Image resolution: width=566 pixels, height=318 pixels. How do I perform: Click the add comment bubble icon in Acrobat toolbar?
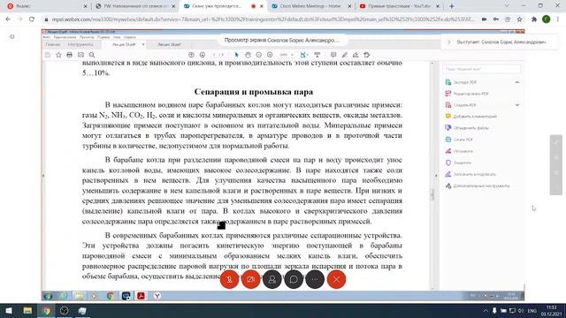(x=333, y=55)
